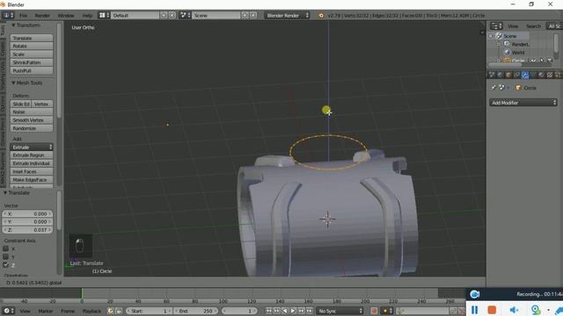The height and width of the screenshot is (316, 563).
Task: Click the X vector value field
Action: point(27,213)
